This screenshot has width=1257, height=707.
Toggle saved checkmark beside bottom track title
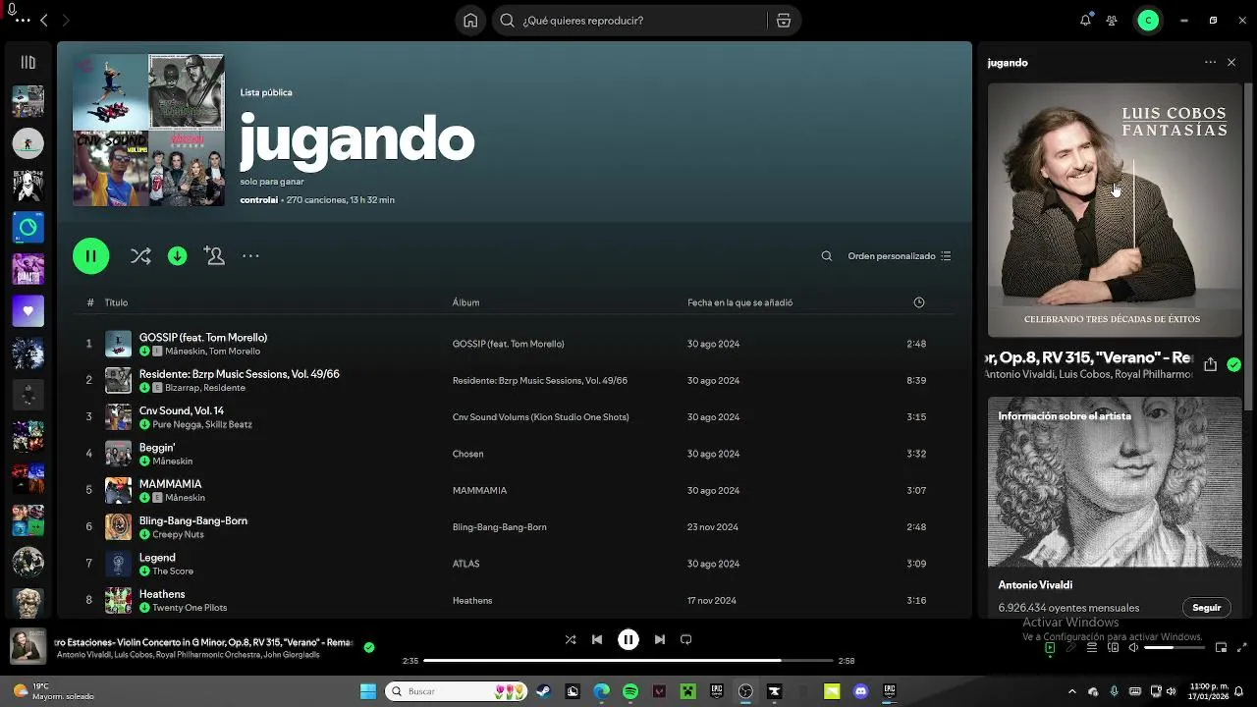click(x=369, y=647)
